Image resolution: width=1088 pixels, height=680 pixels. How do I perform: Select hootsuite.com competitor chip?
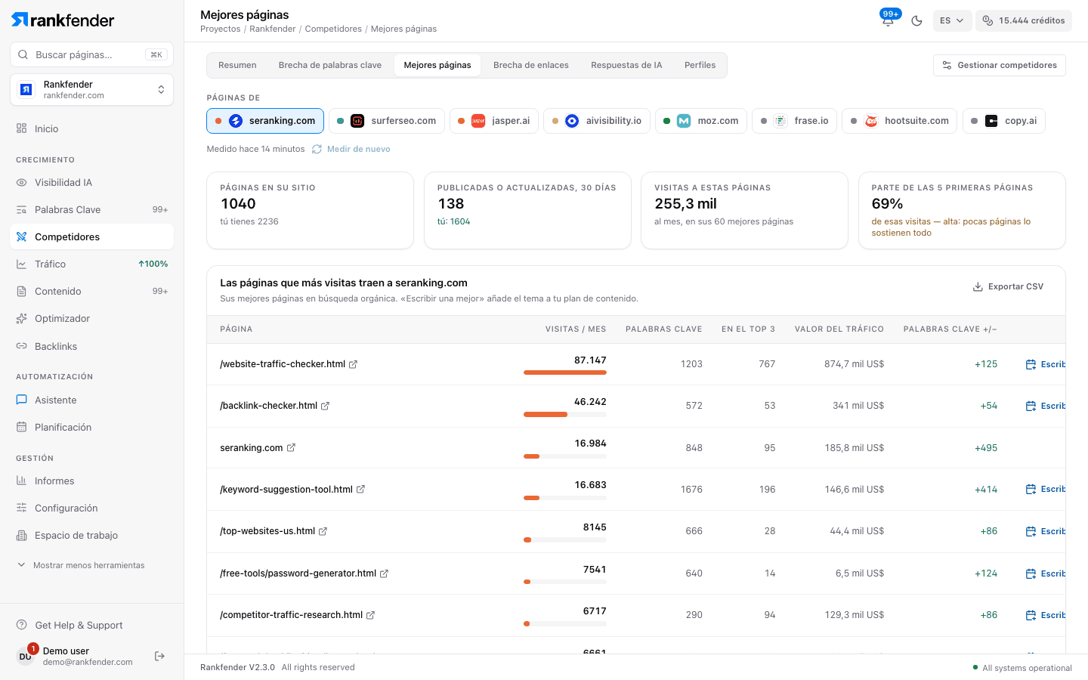(x=899, y=121)
